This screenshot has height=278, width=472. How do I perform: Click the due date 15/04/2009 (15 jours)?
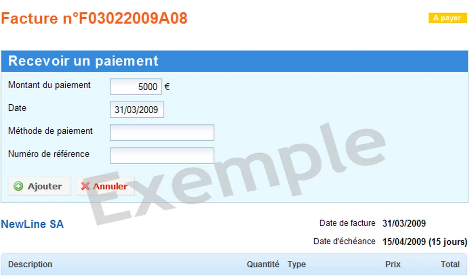click(x=425, y=242)
